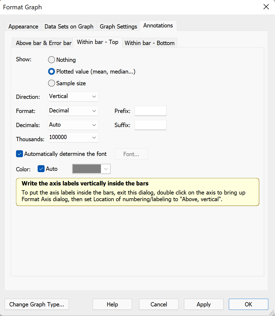
Task: Choose Sample size option under Show
Action: tap(51, 83)
